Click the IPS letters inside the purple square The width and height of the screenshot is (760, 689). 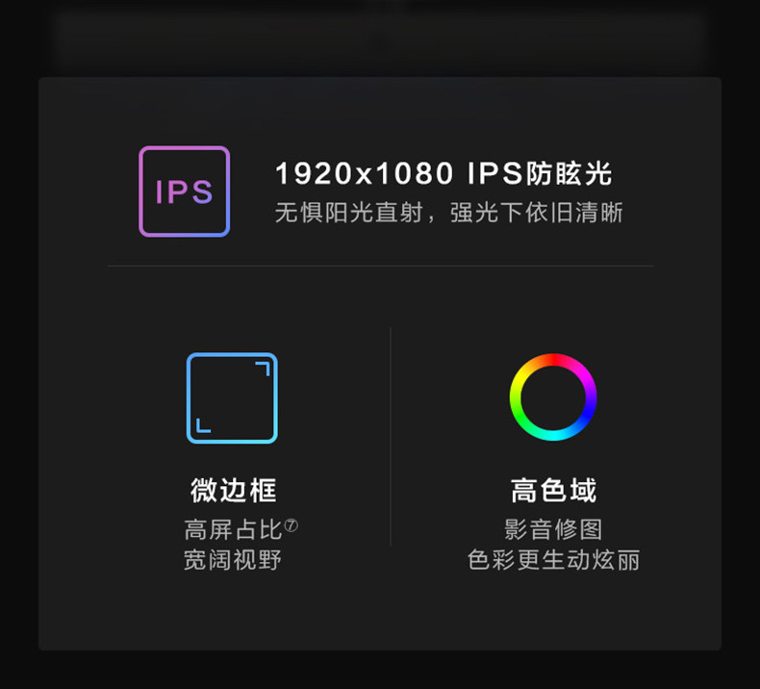pyautogui.click(x=184, y=192)
